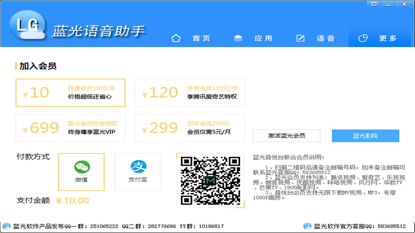Select the Alipay payment icon
This screenshot has height=233, width=415.
(137, 167)
